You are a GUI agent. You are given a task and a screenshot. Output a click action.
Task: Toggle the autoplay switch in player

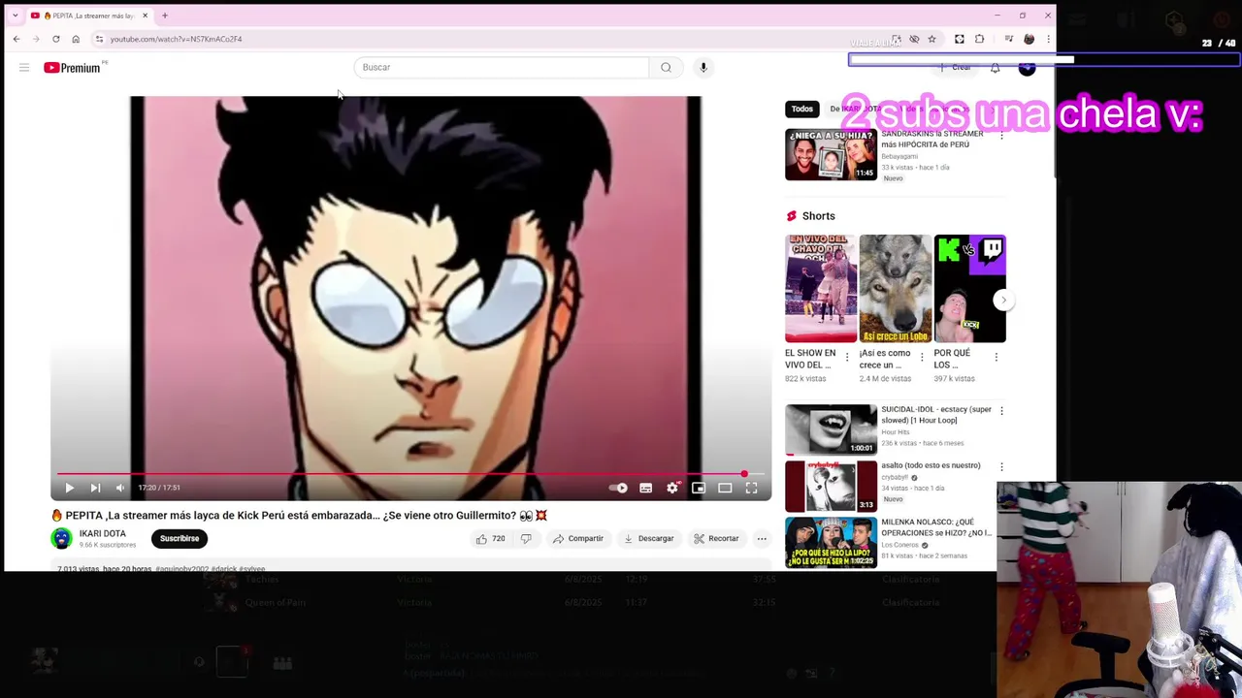click(619, 488)
